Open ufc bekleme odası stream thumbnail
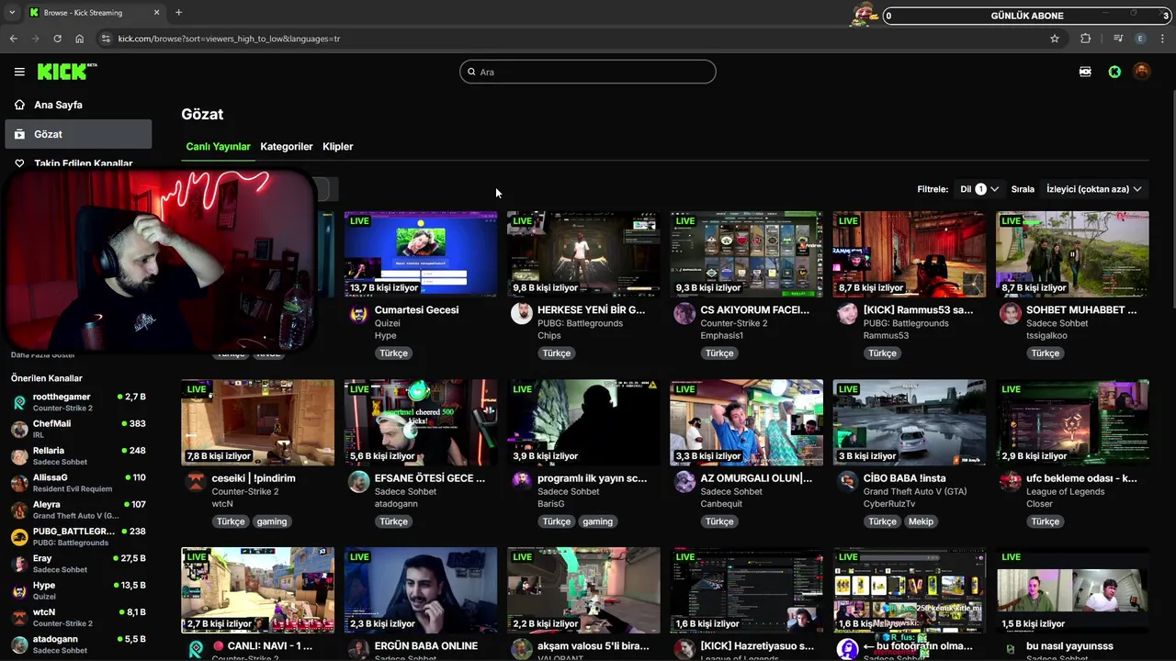1176x661 pixels. point(1072,422)
